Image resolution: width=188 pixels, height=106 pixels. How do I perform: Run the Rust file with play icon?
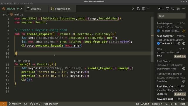[133, 9]
